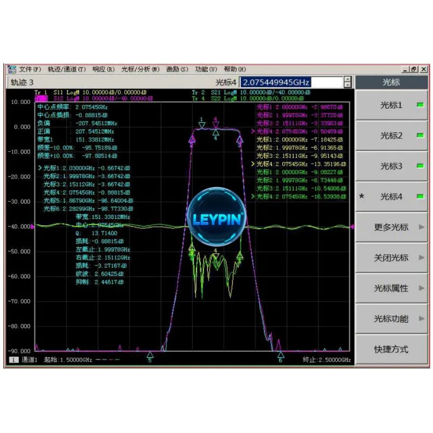Screen dimensions: 433x433
Task: Select the 光标2 marker button
Action: click(x=391, y=136)
